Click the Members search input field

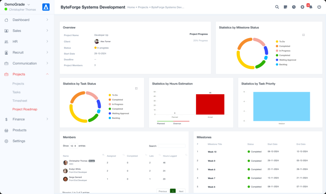coord(171,146)
